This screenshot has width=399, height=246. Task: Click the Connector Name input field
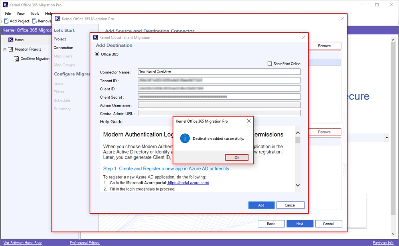219,72
